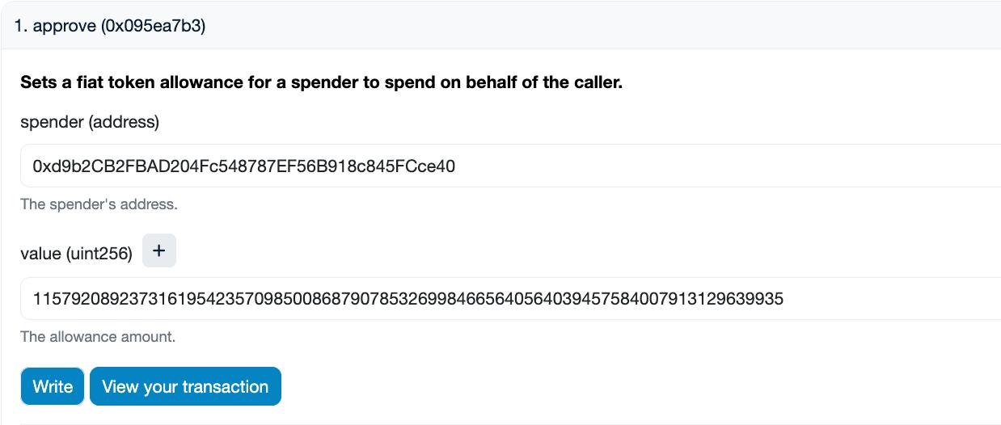Click the bold fiat token allowance description
Image resolution: width=1001 pixels, height=425 pixels.
point(321,82)
